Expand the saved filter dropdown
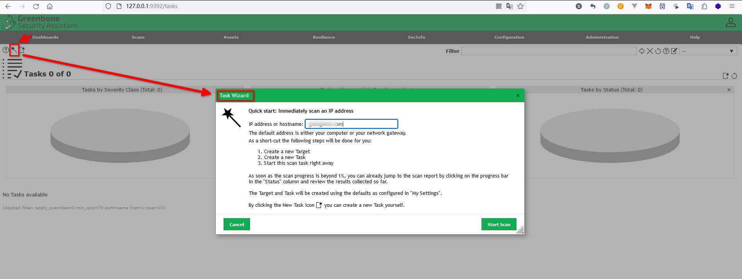Viewport: 742px width, 279px height. [x=708, y=51]
